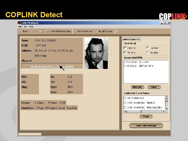Minimize the COPLINK Detect window
Image resolution: width=188 pixels, height=141 pixels.
click(x=162, y=23)
